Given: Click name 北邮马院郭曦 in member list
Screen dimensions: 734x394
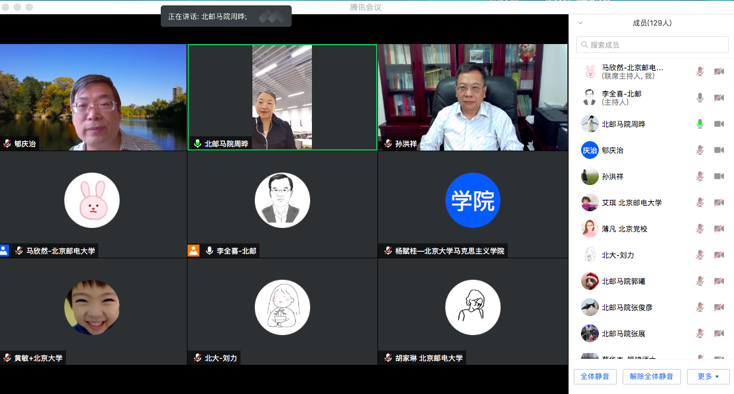Looking at the screenshot, I should [x=623, y=281].
